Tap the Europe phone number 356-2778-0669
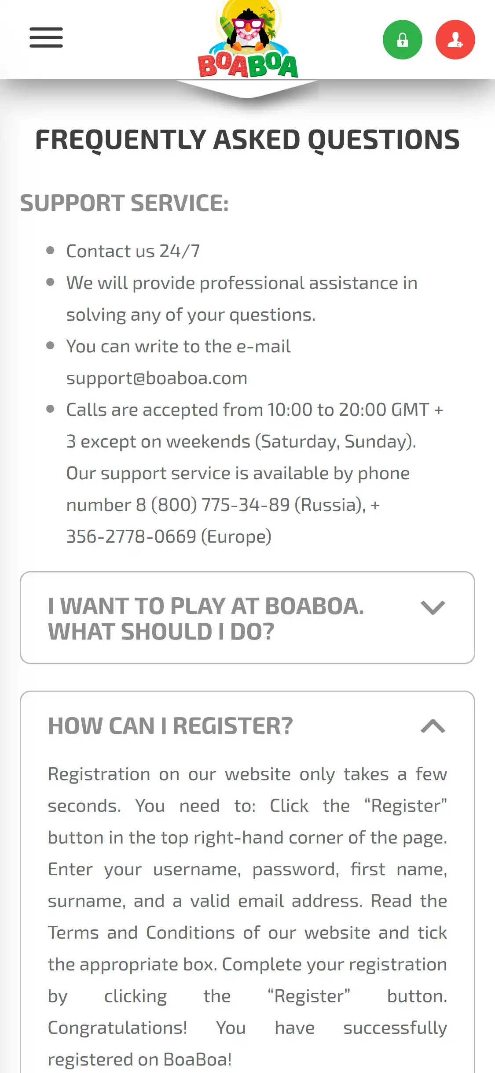Image resolution: width=495 pixels, height=1073 pixels. click(x=131, y=536)
